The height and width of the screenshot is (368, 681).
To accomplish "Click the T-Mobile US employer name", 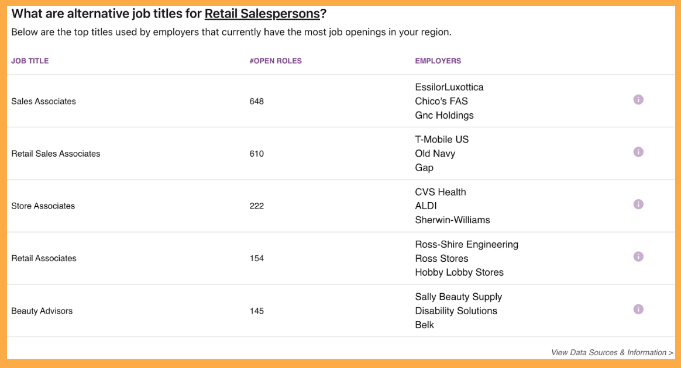I will pos(442,140).
